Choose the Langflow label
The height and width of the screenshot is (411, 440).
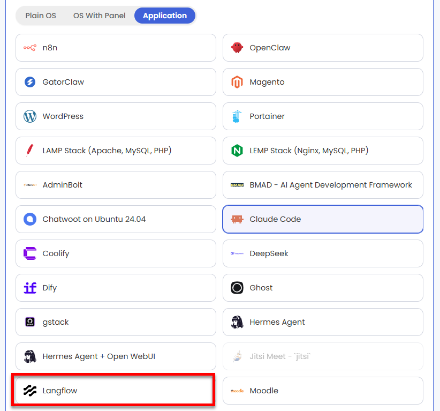pyautogui.click(x=60, y=391)
